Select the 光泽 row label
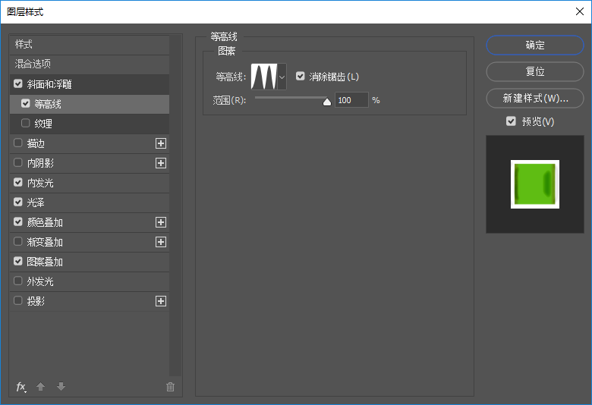592x405 pixels. tap(36, 202)
